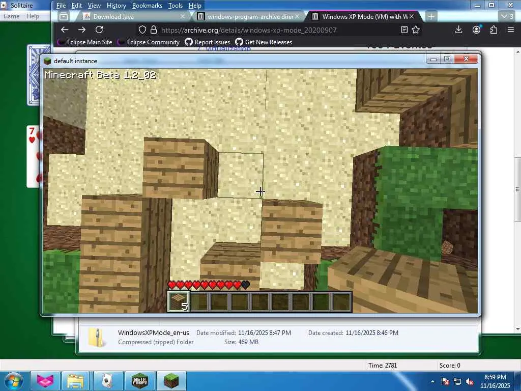Open Report Issues bookmark
The width and height of the screenshot is (521, 391).
(208, 42)
